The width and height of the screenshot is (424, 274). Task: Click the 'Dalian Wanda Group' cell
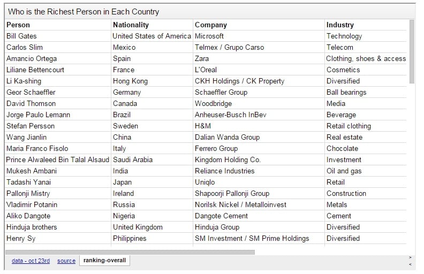point(227,137)
